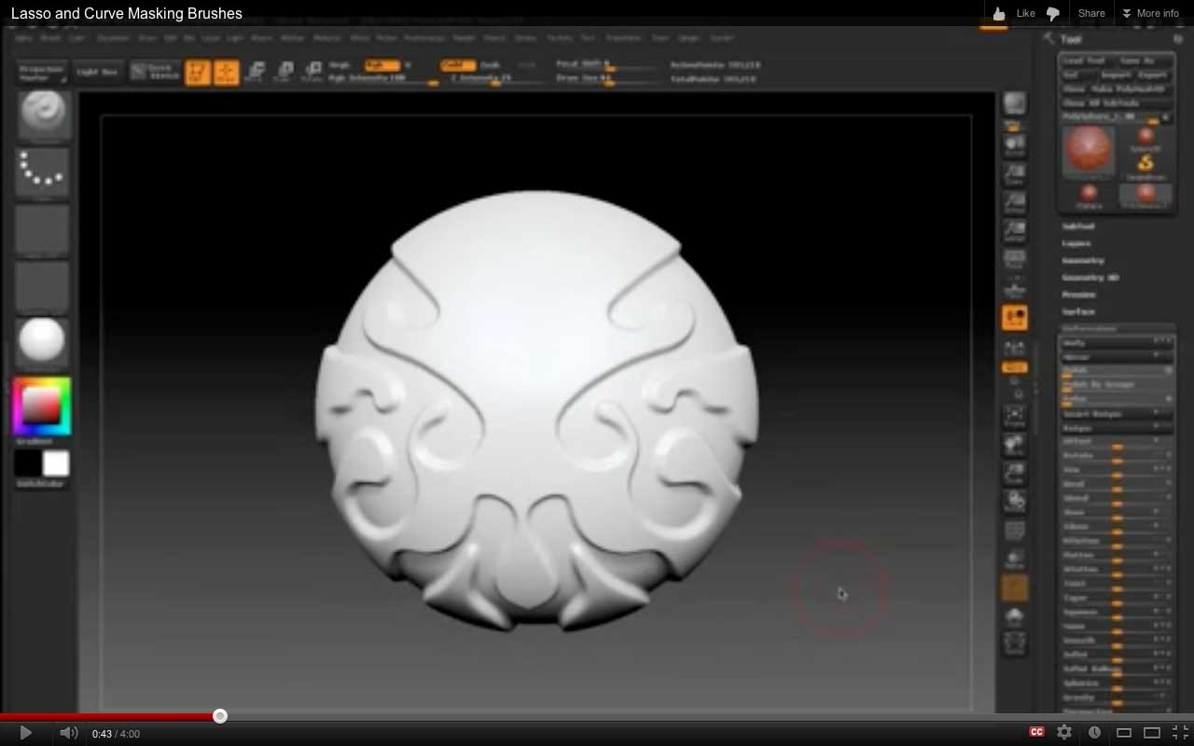Click the Load Tool button

(1086, 61)
